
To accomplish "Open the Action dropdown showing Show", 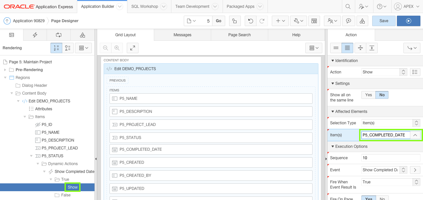I will pyautogui.click(x=381, y=72).
